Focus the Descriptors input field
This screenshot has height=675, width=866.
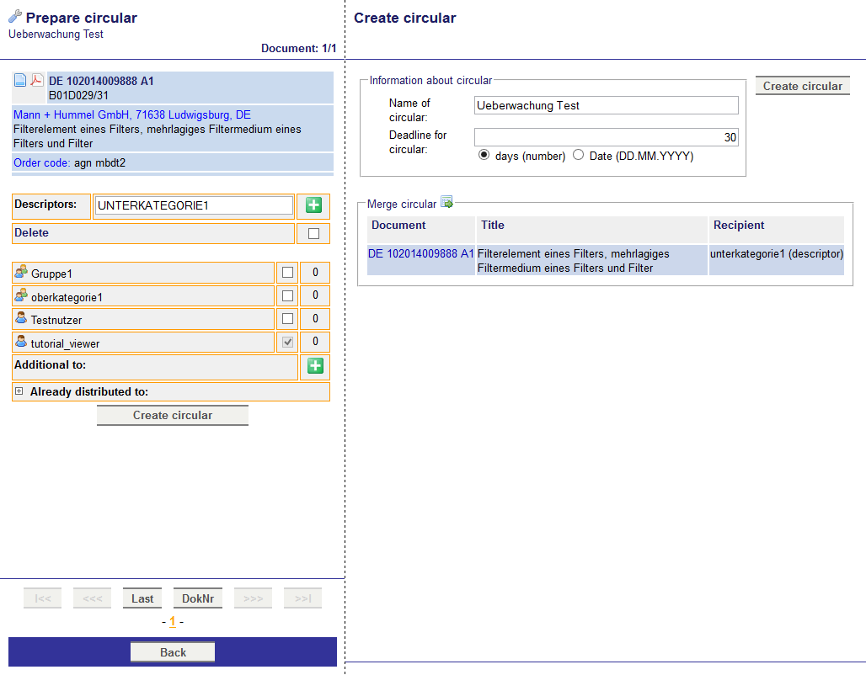[194, 205]
